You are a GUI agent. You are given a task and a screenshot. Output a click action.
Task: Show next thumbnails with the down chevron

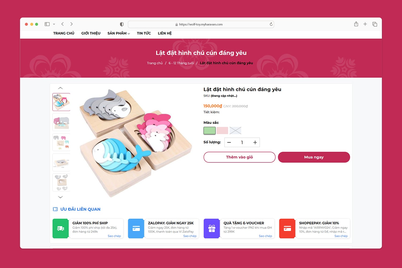(x=61, y=197)
